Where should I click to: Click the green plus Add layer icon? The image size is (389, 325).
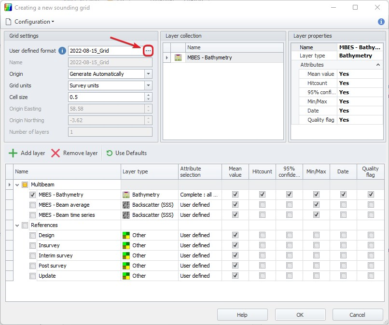point(13,153)
